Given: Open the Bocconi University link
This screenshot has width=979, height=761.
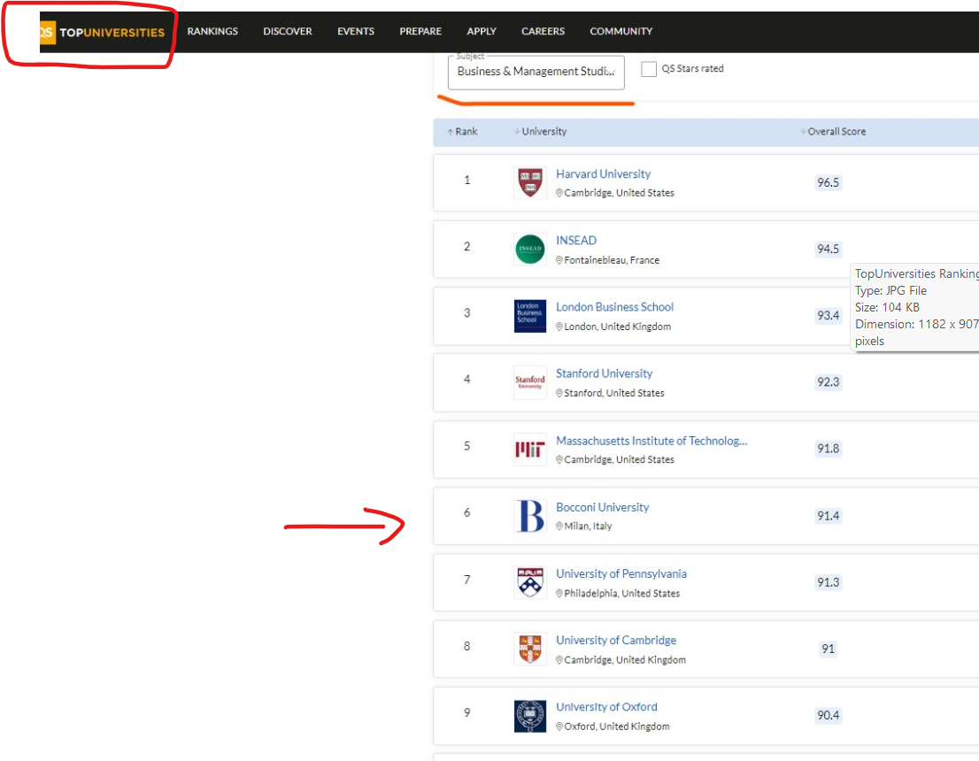Looking at the screenshot, I should tap(602, 507).
